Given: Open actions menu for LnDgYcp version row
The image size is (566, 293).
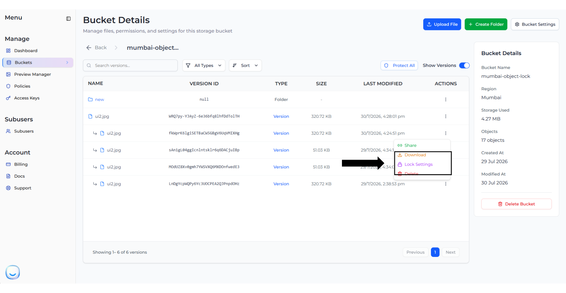Looking at the screenshot, I should [x=446, y=184].
